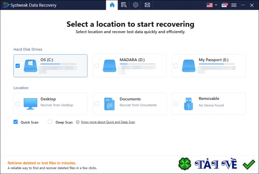
Task: Click the Deep Scan label
Action: click(x=64, y=122)
